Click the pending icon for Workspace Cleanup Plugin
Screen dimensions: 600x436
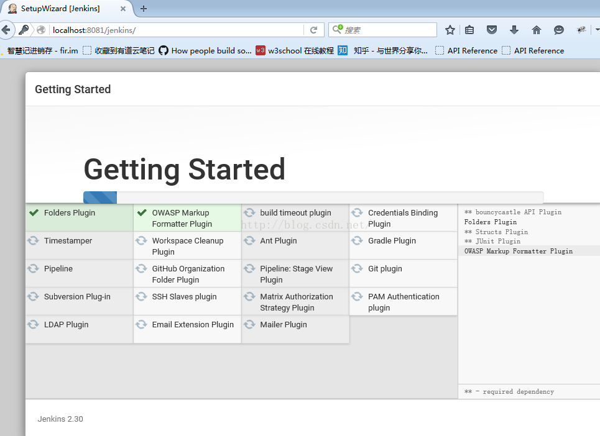tap(141, 240)
